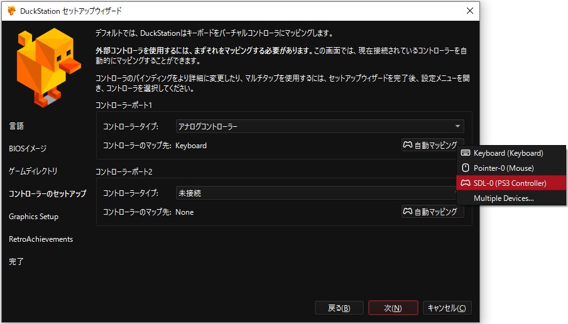Click the コントローラーポート2 group label
This screenshot has height=324, width=568.
click(x=124, y=171)
